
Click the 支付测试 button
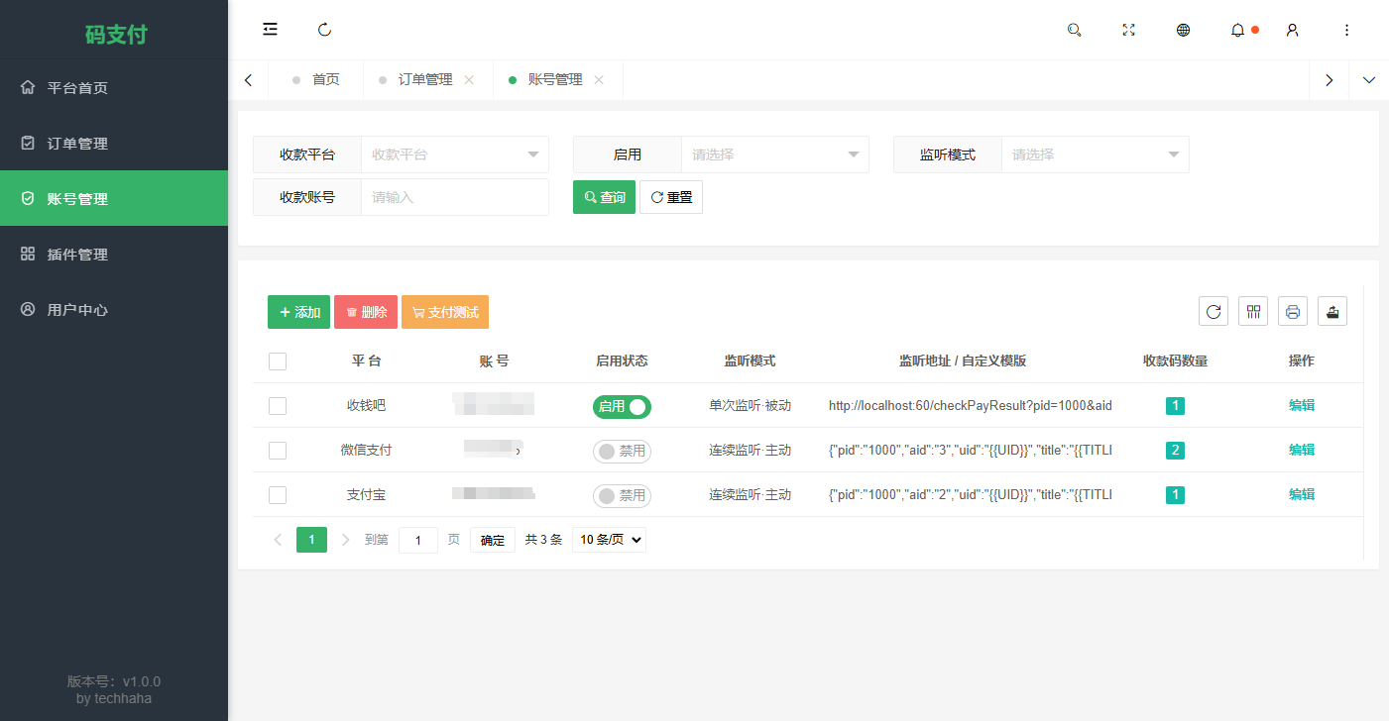444,311
